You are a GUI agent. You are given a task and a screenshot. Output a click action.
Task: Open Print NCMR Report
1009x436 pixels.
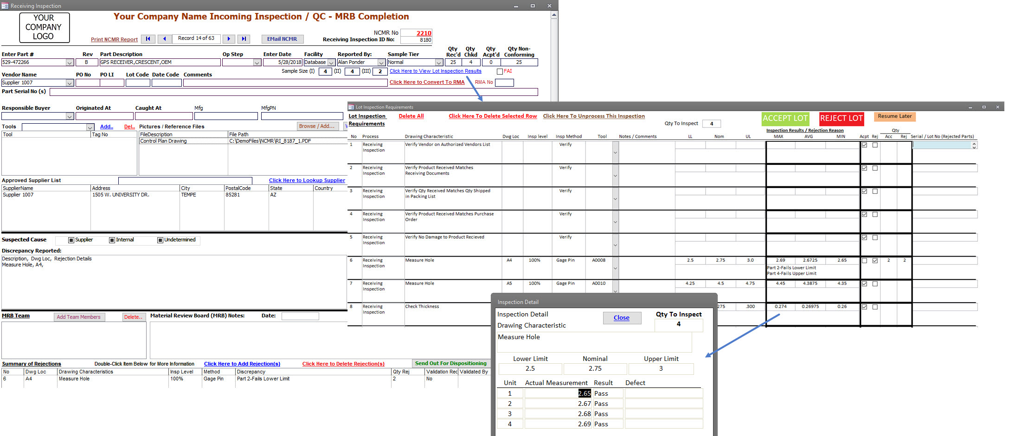click(114, 39)
